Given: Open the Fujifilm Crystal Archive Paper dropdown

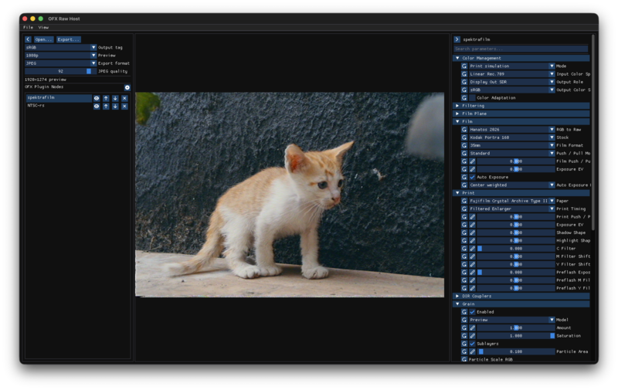Looking at the screenshot, I should pyautogui.click(x=512, y=201).
